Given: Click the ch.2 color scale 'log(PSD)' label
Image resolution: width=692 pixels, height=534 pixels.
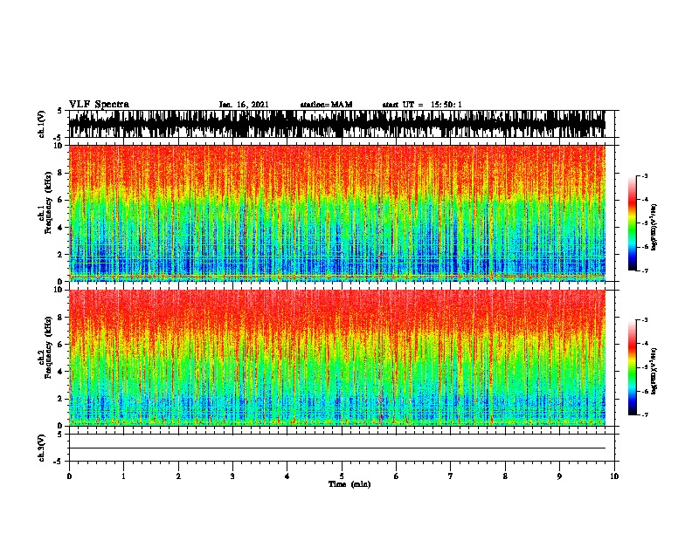Looking at the screenshot, I should tap(654, 371).
